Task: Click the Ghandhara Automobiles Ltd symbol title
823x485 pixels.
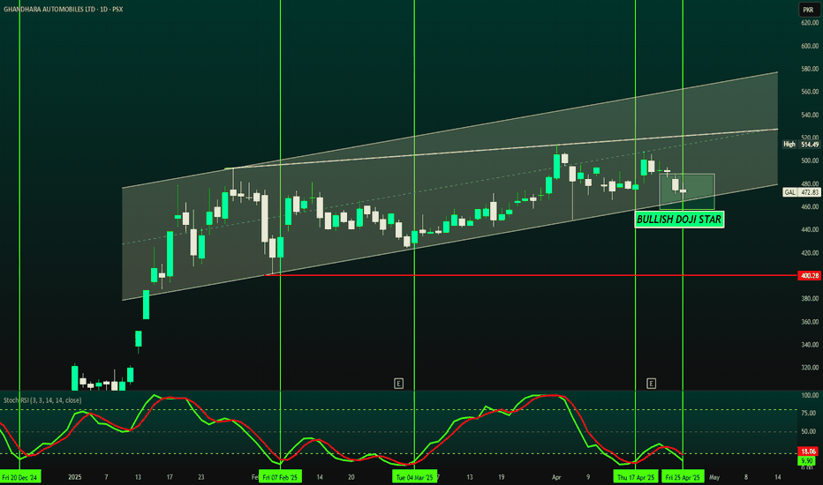Action: (x=63, y=10)
